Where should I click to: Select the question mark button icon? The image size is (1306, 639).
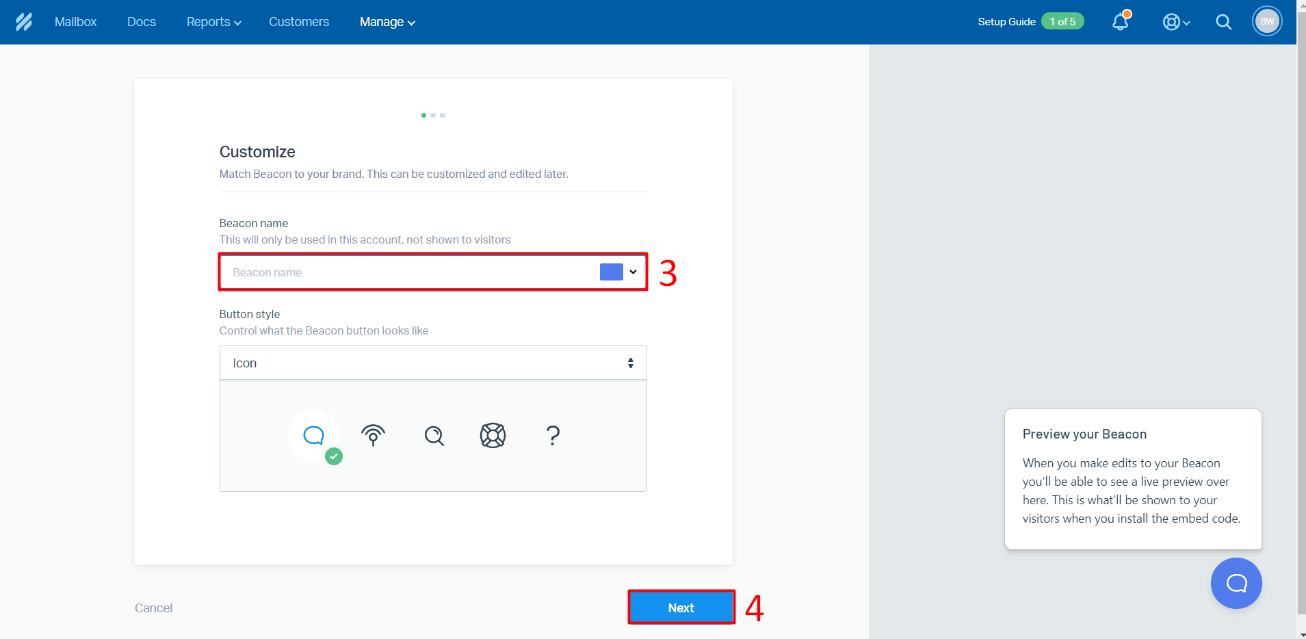(x=553, y=435)
